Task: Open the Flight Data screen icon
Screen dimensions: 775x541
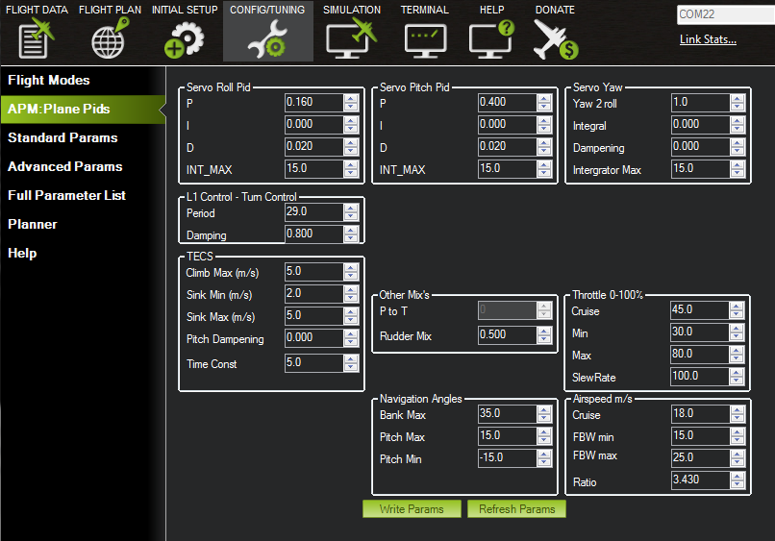Action: [36, 39]
